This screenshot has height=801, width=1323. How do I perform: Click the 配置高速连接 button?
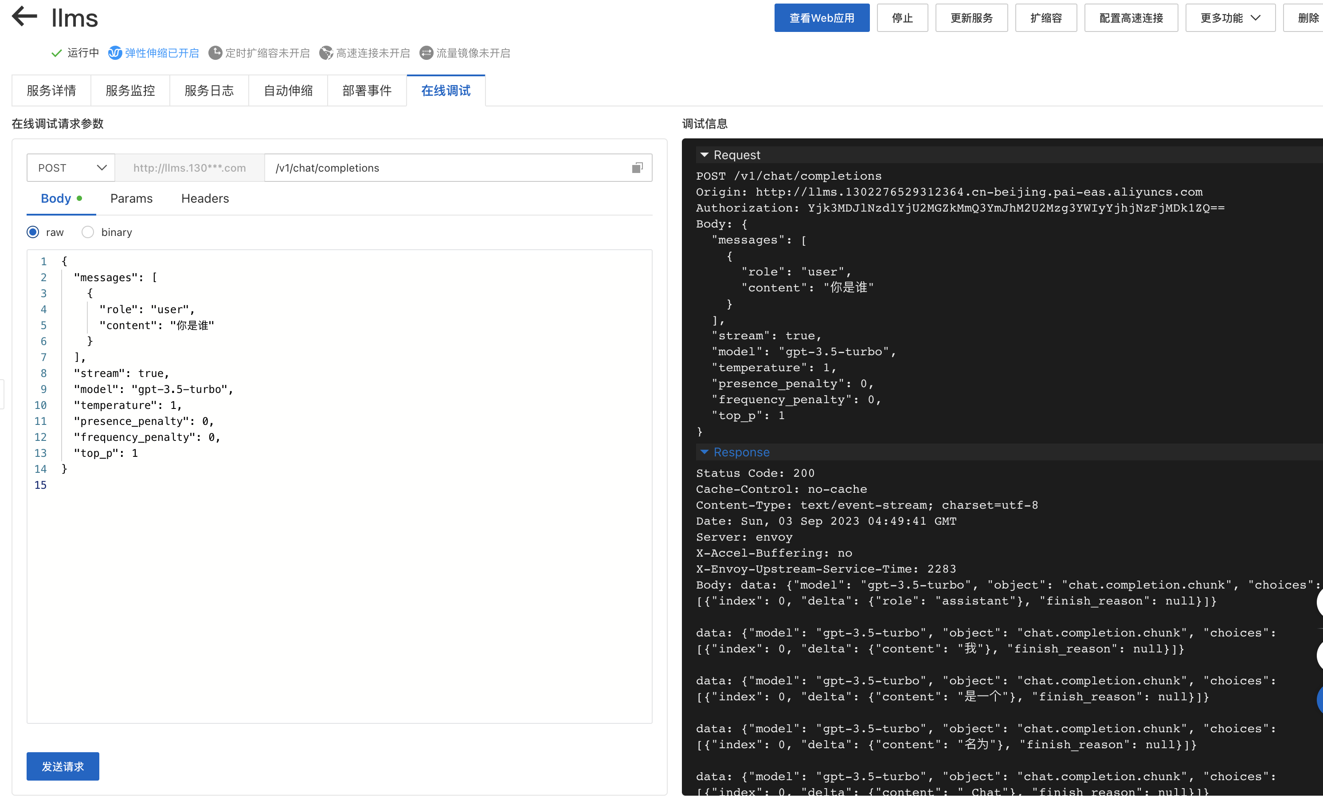point(1131,18)
